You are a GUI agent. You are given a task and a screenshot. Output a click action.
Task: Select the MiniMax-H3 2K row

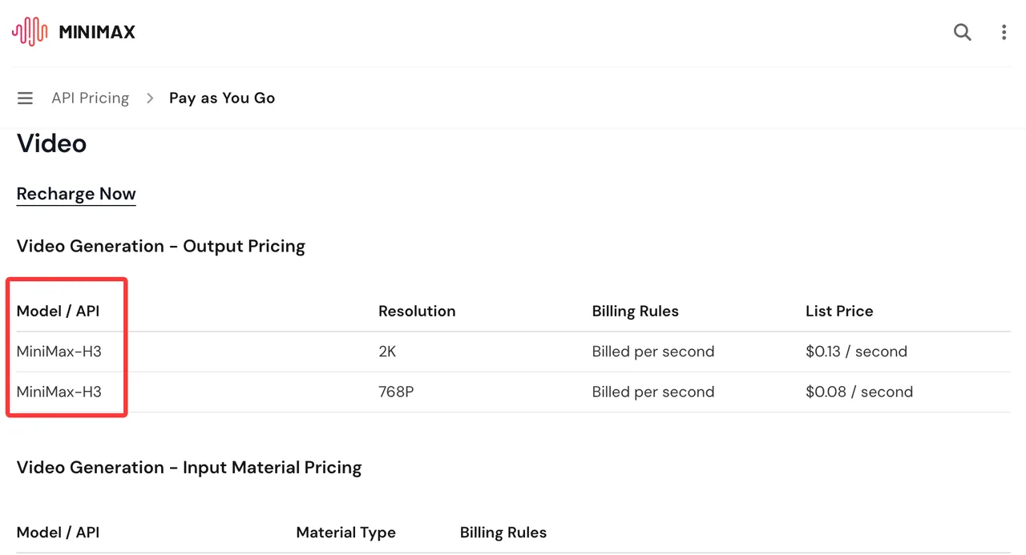(x=513, y=352)
